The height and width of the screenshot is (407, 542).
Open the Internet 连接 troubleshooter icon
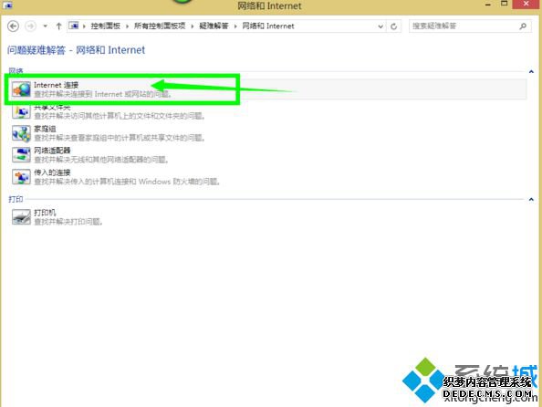pos(21,89)
